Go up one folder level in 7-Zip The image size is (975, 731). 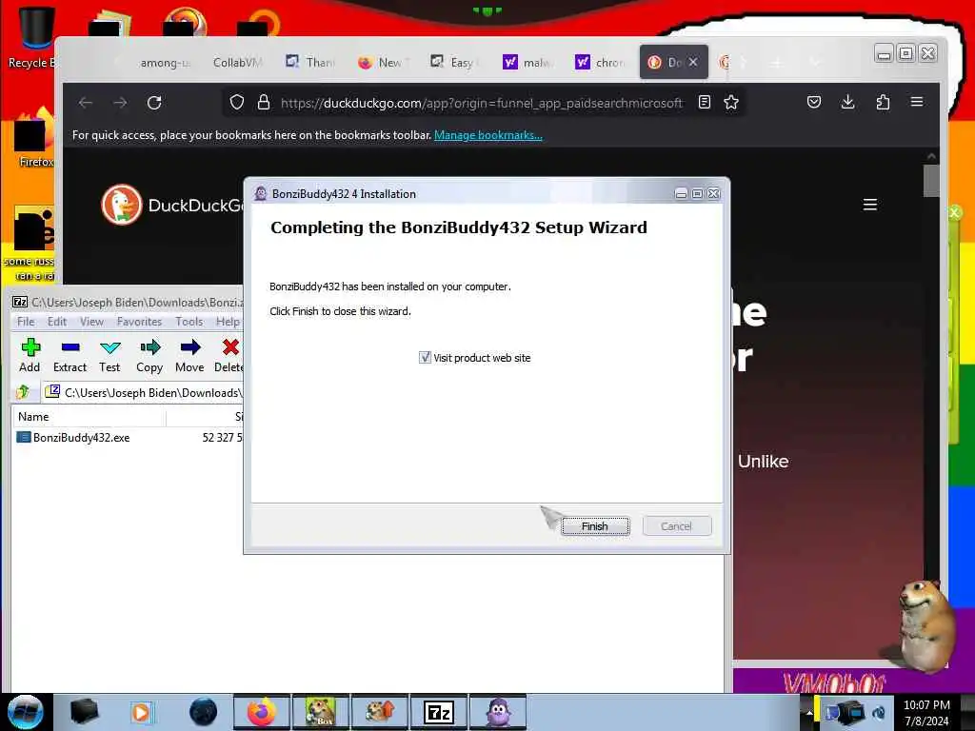pos(23,392)
